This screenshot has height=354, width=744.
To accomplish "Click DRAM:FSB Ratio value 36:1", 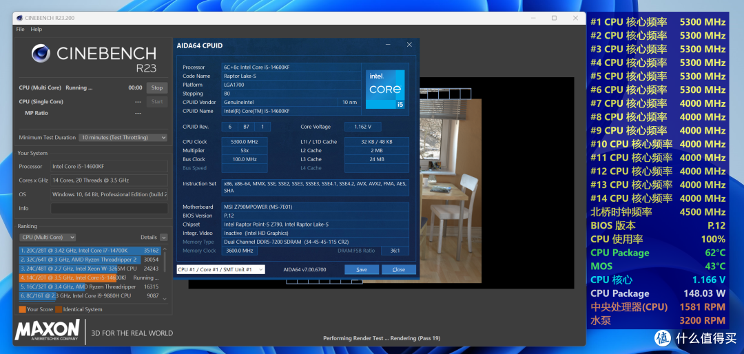I will click(394, 251).
